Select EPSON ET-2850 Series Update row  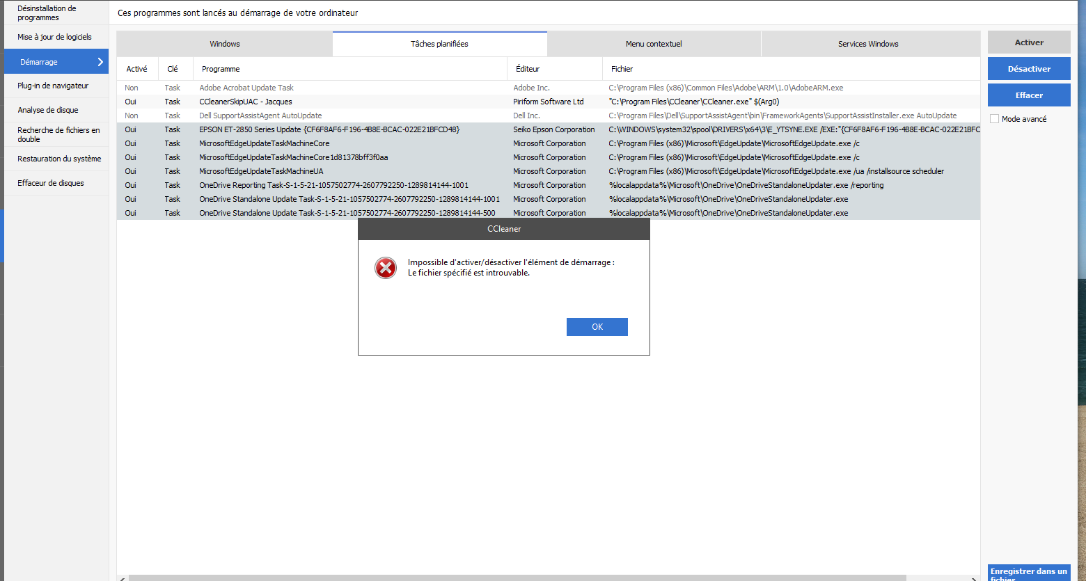(549, 129)
